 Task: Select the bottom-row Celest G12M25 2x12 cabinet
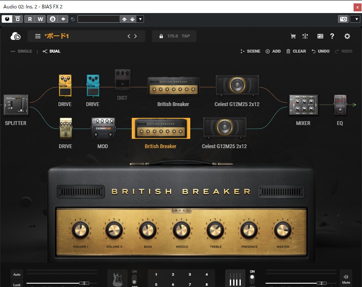[225, 128]
